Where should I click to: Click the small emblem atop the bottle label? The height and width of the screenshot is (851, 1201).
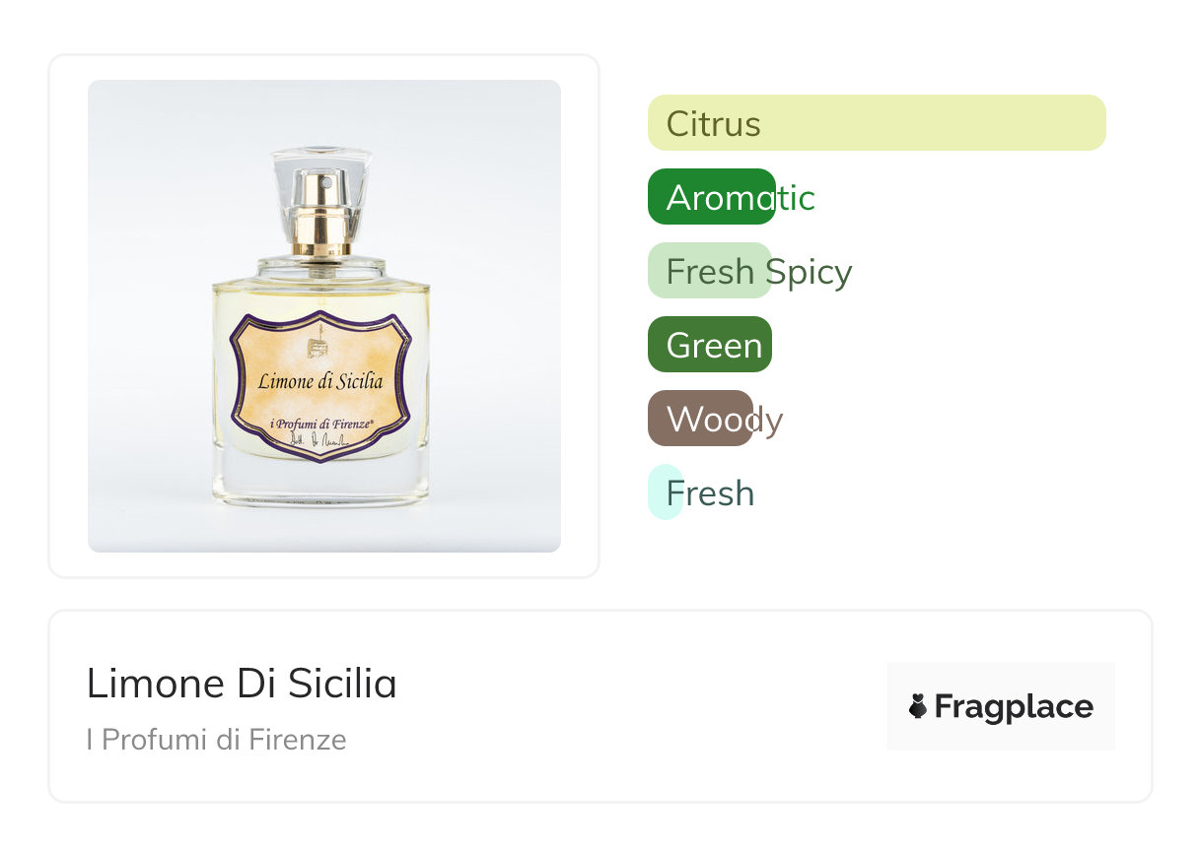point(317,348)
